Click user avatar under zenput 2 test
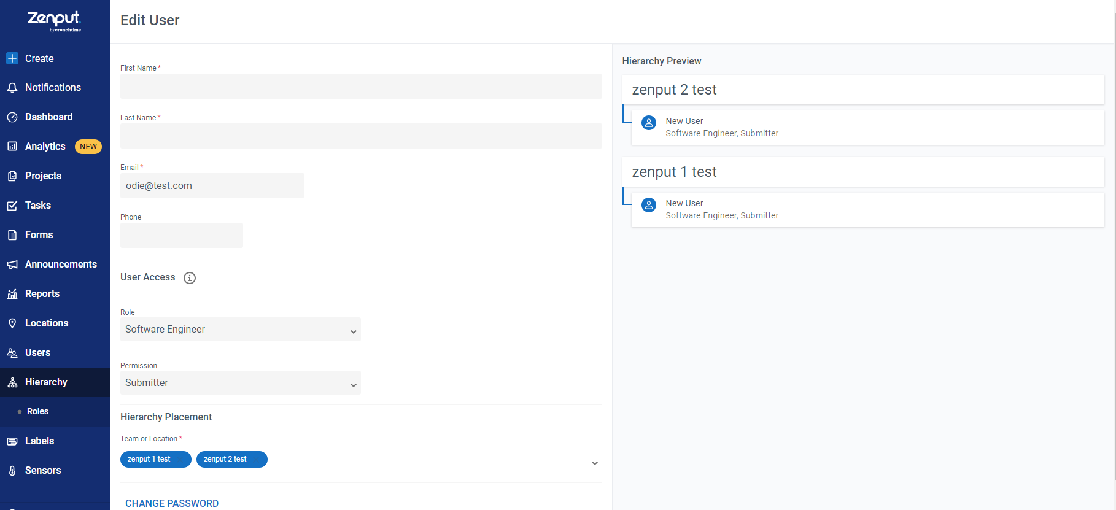Viewport: 1116px width, 510px height. (x=649, y=123)
